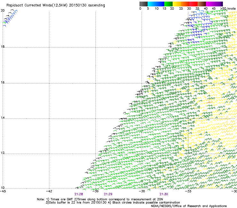The height and width of the screenshot is (208, 237).
Task: Click the latitude label '10'
Action: [3, 188]
